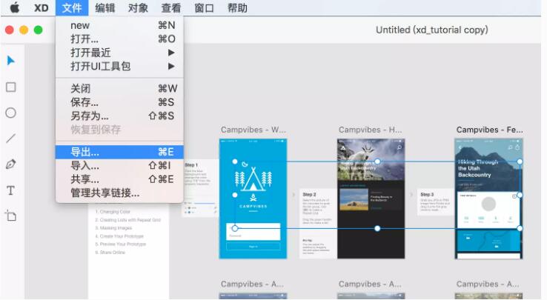The width and height of the screenshot is (547, 300).
Task: Click search icon on home artboard header
Action: point(399,147)
